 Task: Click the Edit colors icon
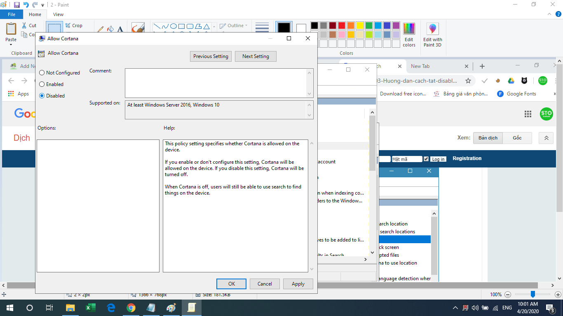click(409, 35)
